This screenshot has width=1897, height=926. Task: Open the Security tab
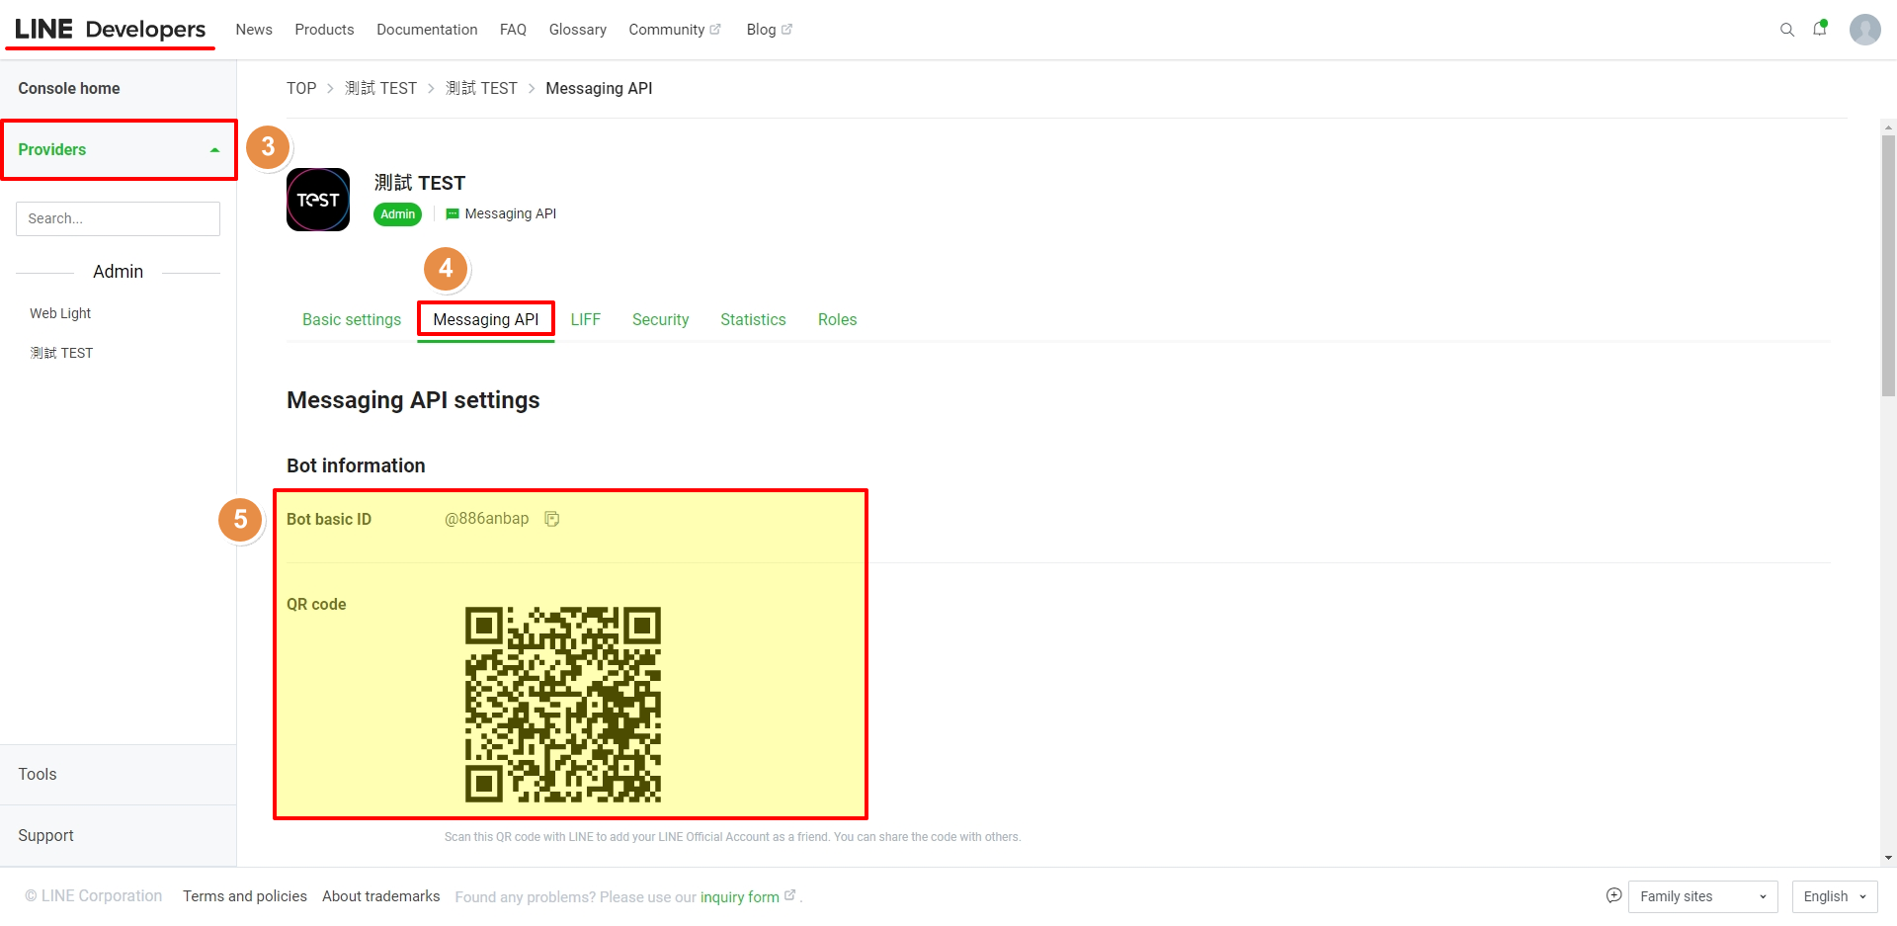[660, 319]
